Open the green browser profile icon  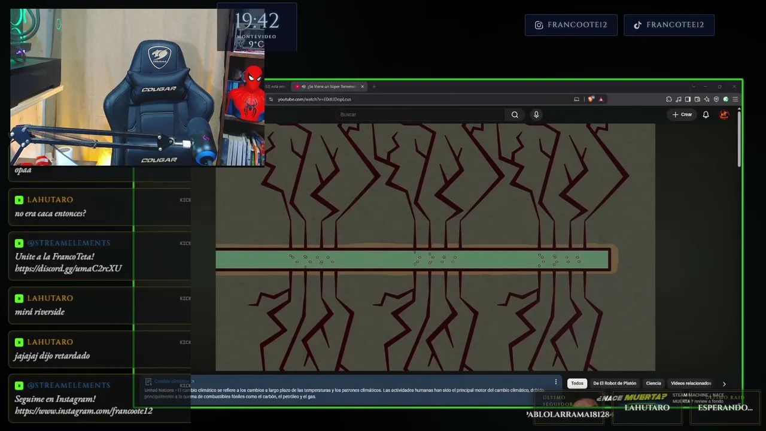(726, 99)
